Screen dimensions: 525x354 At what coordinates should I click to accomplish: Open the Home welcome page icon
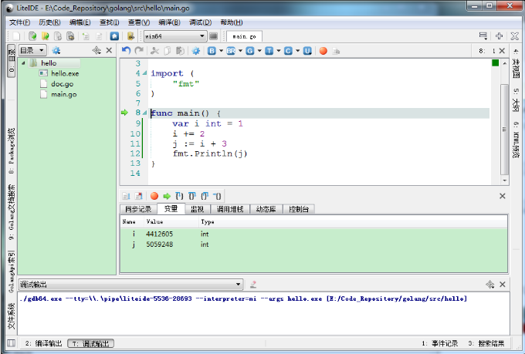click(114, 35)
